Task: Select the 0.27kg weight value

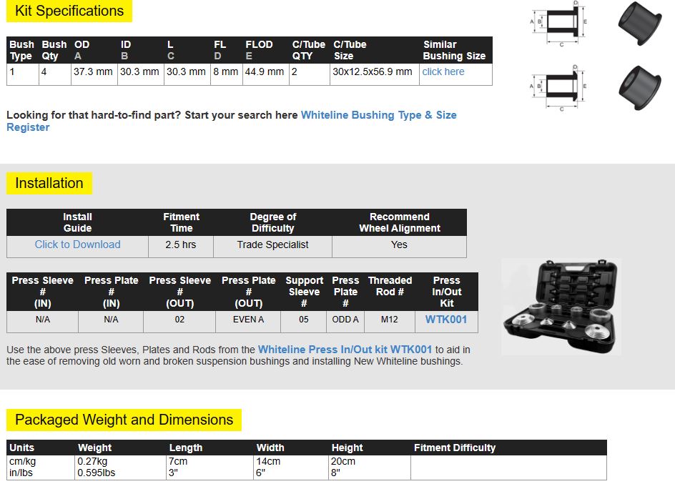Action: coord(92,462)
